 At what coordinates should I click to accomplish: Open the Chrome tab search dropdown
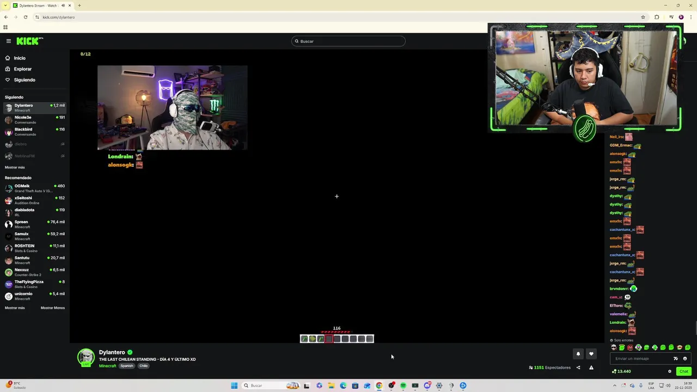point(6,5)
